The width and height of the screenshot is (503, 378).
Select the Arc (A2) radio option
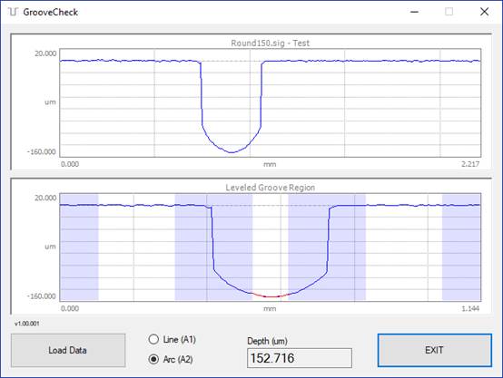171,359
